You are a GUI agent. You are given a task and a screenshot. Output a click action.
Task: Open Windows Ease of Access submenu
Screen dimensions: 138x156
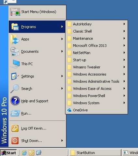point(96,89)
